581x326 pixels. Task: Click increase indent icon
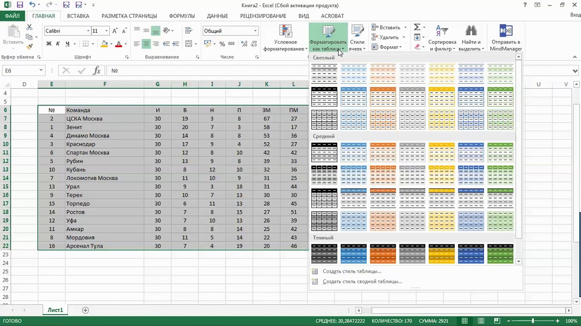coord(176,44)
